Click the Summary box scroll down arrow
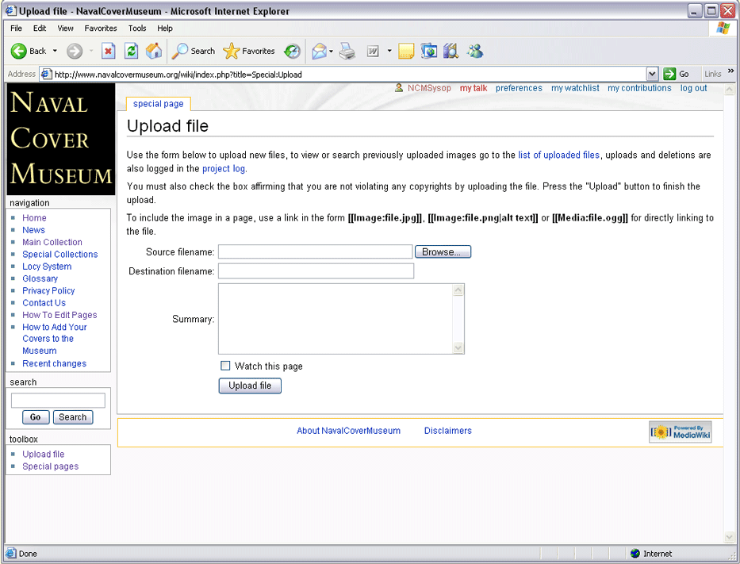 click(458, 347)
